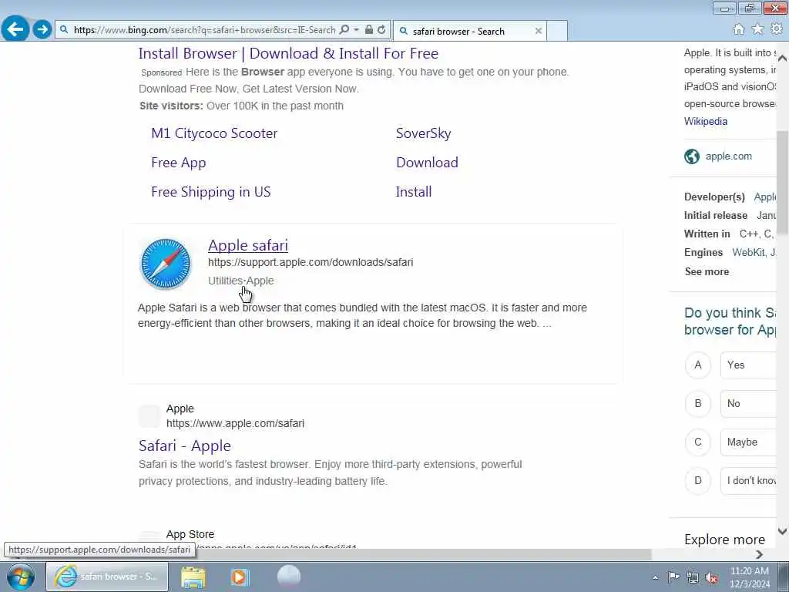Open a new blank tab

pos(557,31)
